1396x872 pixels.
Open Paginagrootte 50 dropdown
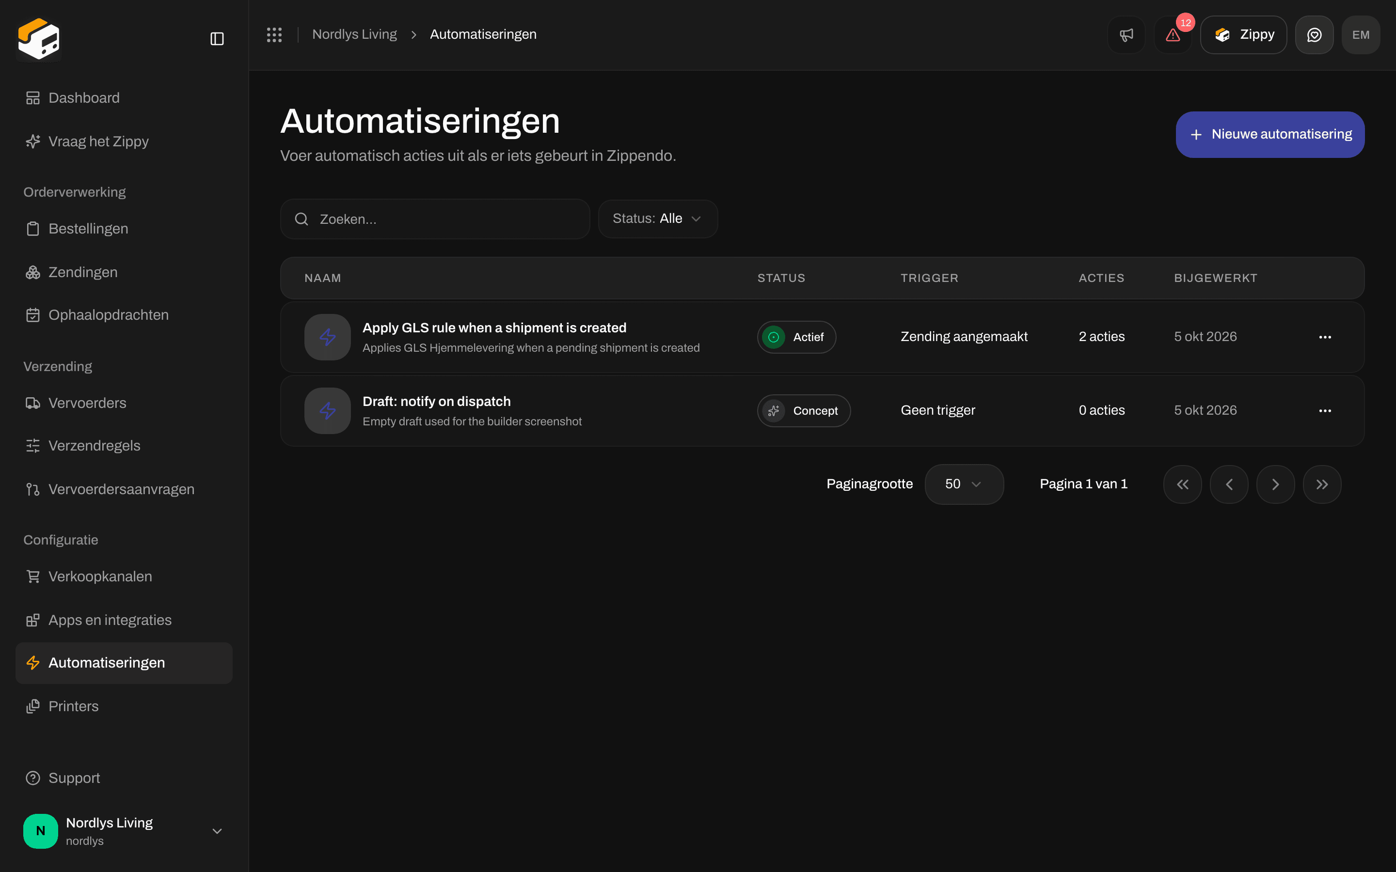pos(964,484)
